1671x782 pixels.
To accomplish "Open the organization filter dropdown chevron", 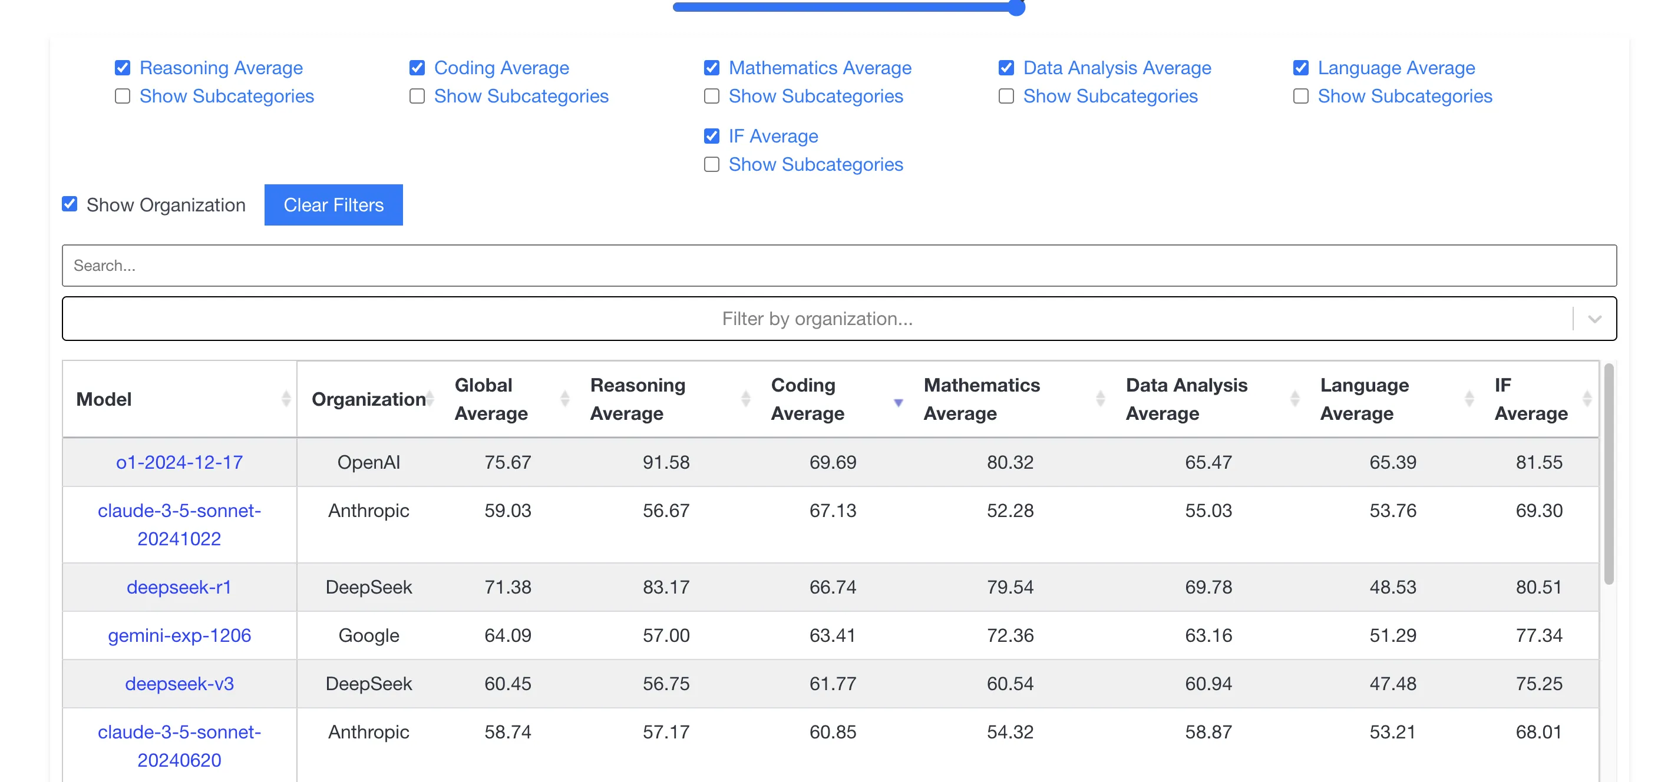I will tap(1595, 319).
